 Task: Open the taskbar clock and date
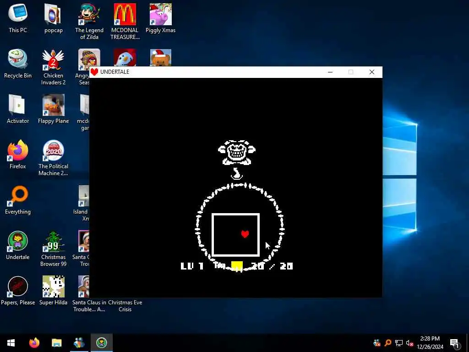(x=430, y=343)
